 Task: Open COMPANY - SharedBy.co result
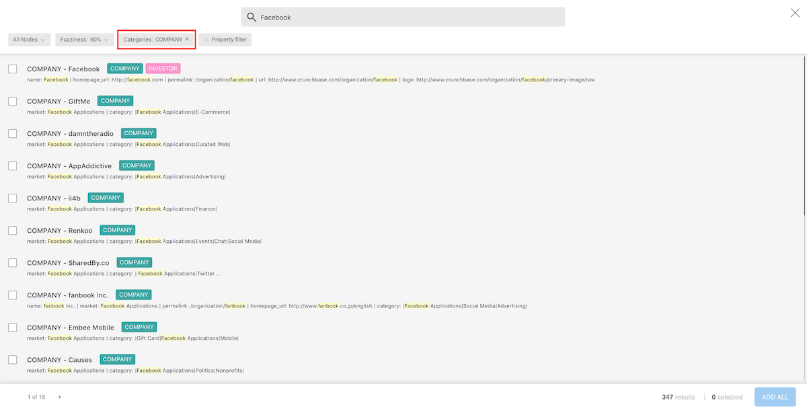point(68,263)
